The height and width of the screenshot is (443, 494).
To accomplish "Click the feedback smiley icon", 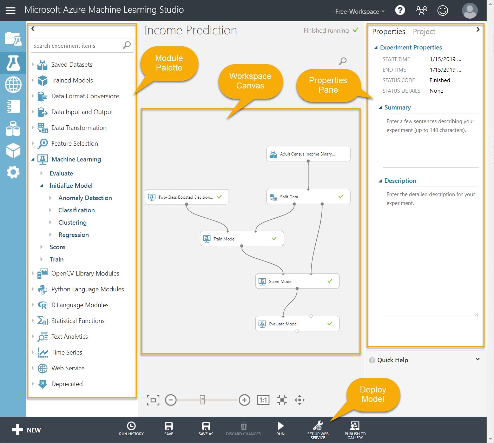I will pos(442,11).
